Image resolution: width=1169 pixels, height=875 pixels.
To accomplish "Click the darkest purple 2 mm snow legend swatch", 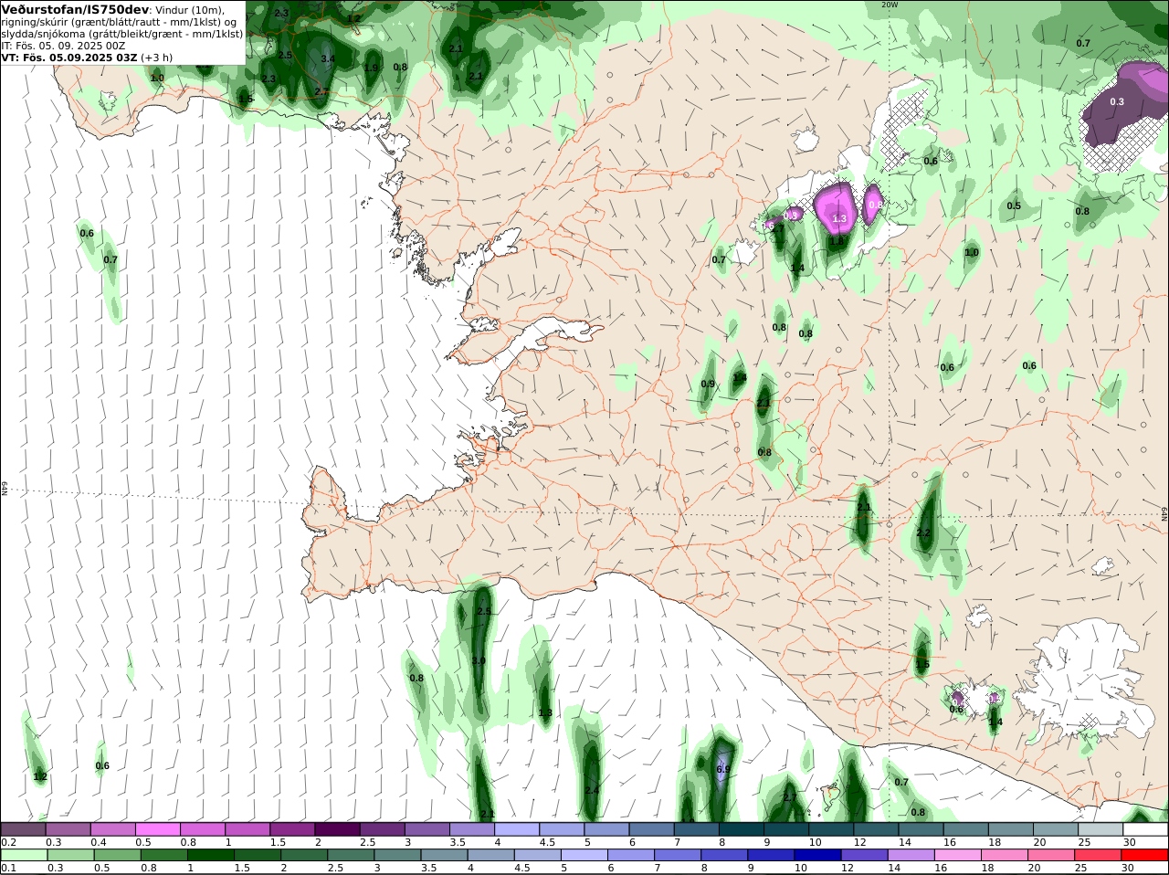I will click(337, 829).
